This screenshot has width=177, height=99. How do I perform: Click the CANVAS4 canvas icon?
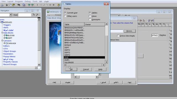coord(7,43)
